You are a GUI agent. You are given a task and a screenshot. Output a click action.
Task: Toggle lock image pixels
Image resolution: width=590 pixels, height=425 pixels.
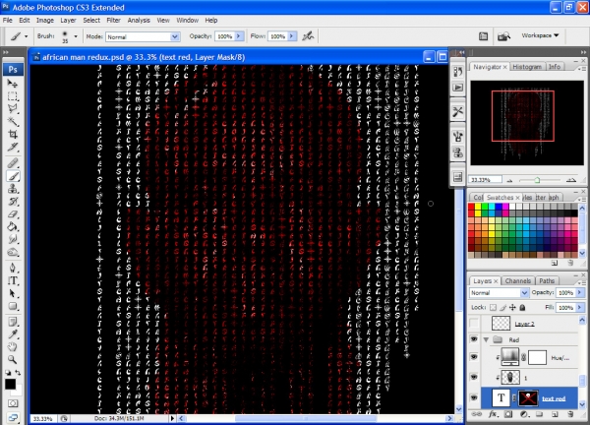(x=502, y=308)
